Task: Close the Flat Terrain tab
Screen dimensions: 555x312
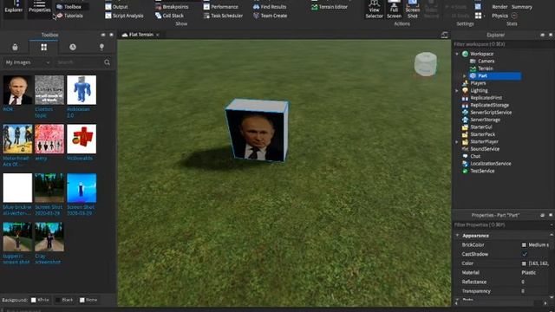Action: [x=158, y=35]
